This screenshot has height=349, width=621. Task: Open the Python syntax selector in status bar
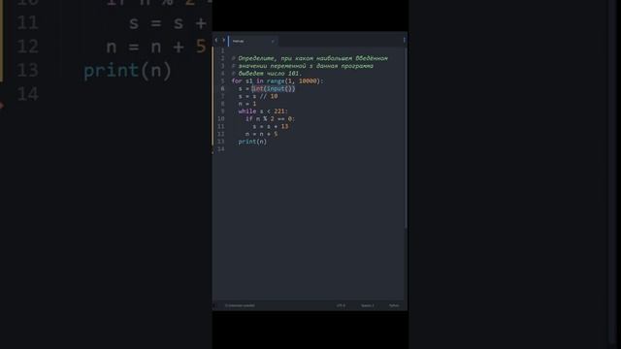pyautogui.click(x=394, y=305)
